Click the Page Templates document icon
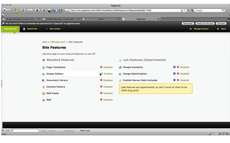 click(x=43, y=67)
